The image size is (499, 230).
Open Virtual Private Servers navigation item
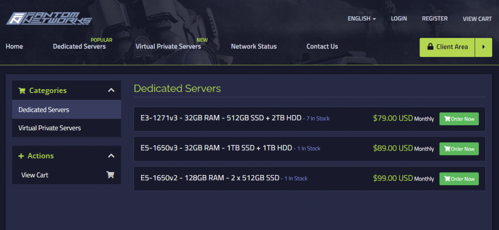tap(168, 46)
